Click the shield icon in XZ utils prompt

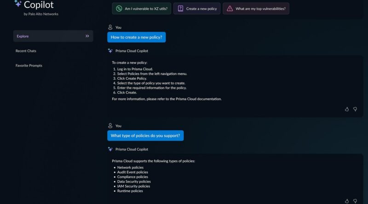119,8
